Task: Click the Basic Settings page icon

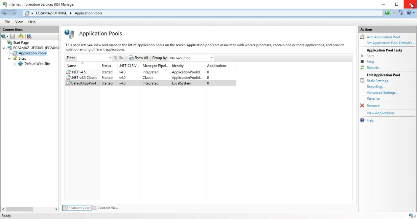Action: tap(362, 81)
